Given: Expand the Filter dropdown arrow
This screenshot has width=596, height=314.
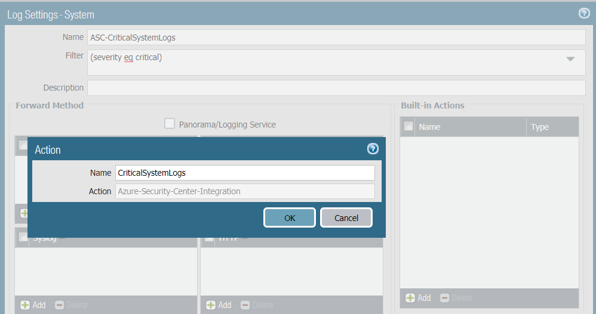Looking at the screenshot, I should pos(570,59).
